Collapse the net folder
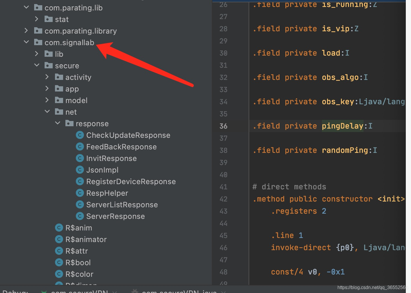This screenshot has width=411, height=293. pos(47,111)
